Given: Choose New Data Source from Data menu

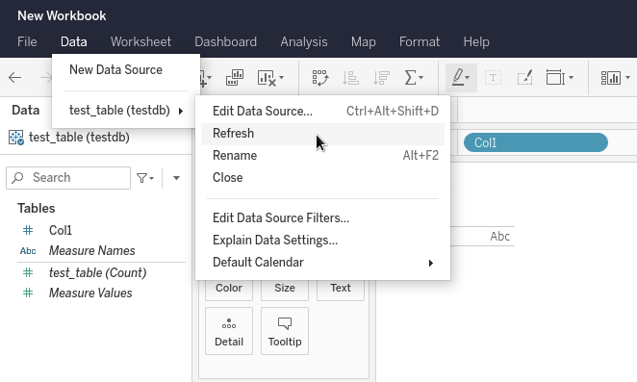Looking at the screenshot, I should (x=126, y=70).
